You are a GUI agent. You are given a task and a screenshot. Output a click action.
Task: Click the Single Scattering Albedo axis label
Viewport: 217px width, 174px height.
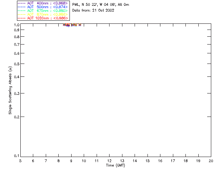coord(10,90)
